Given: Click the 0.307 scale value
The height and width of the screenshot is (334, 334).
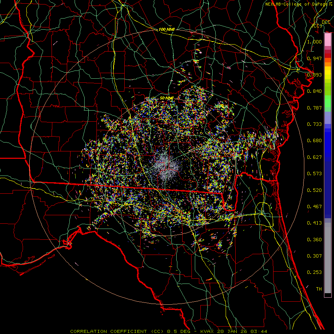Looking at the screenshot, I should (x=314, y=256).
